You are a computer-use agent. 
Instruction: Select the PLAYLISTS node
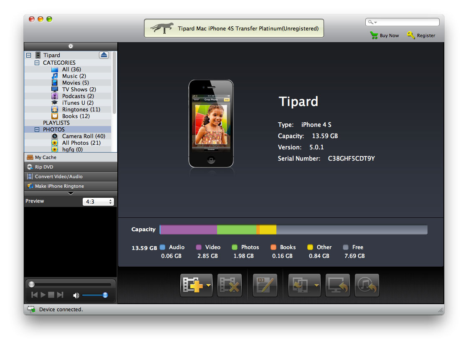(56, 123)
